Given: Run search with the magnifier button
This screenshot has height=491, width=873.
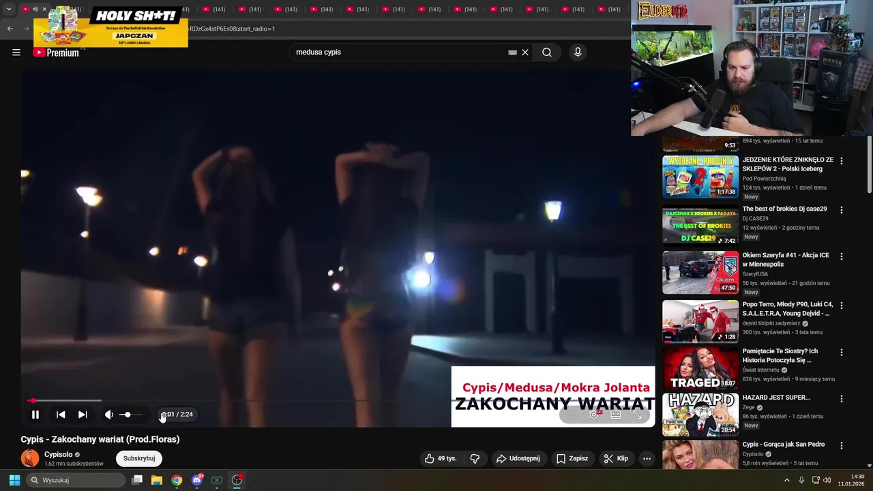Looking at the screenshot, I should pos(547,53).
